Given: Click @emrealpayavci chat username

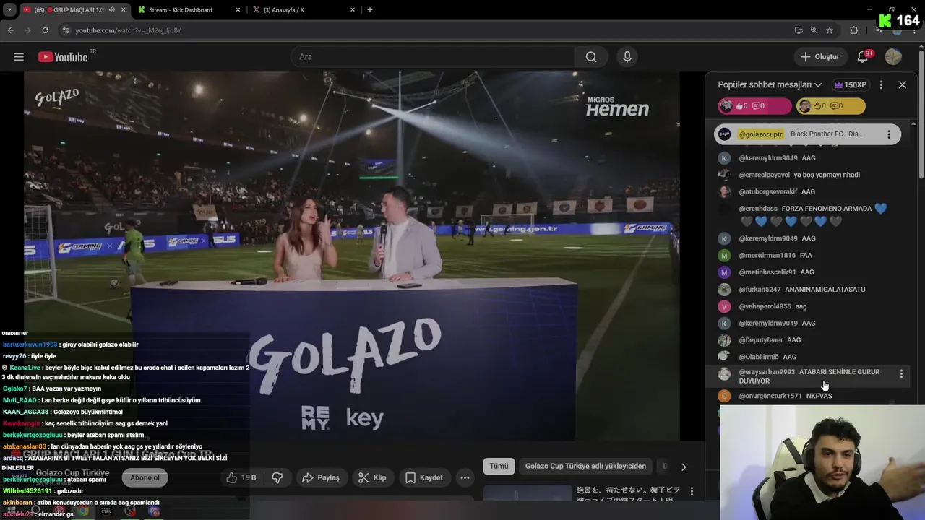Looking at the screenshot, I should click(763, 175).
